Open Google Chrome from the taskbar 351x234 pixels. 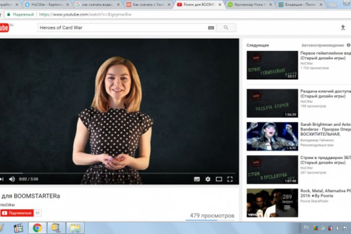pos(37,228)
